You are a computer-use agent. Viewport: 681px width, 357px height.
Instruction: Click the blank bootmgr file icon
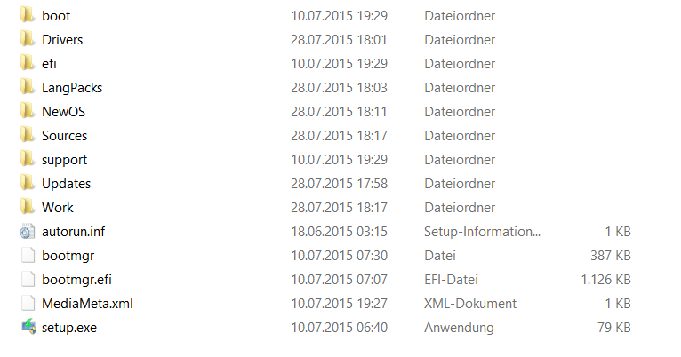(x=28, y=255)
